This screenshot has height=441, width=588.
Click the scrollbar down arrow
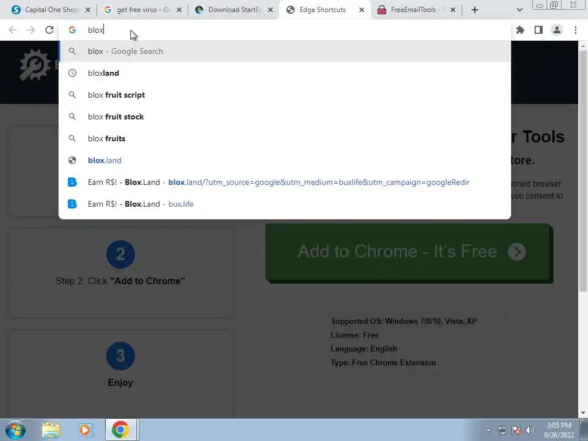click(583, 413)
